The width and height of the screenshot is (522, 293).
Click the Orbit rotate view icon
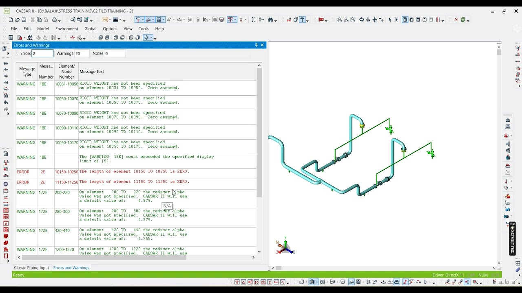pos(361,20)
